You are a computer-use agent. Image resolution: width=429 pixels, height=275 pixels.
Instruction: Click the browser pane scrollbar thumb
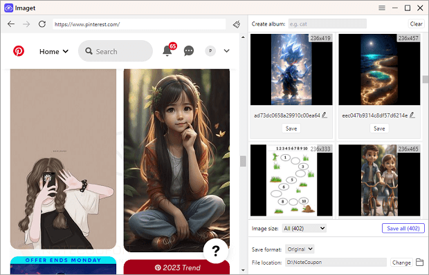click(243, 161)
